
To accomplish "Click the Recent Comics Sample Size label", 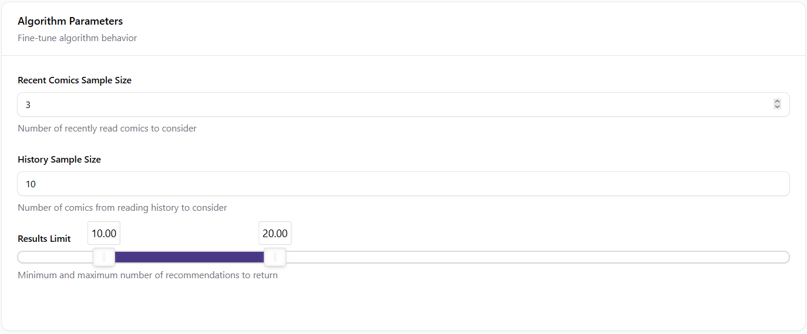I will point(75,80).
